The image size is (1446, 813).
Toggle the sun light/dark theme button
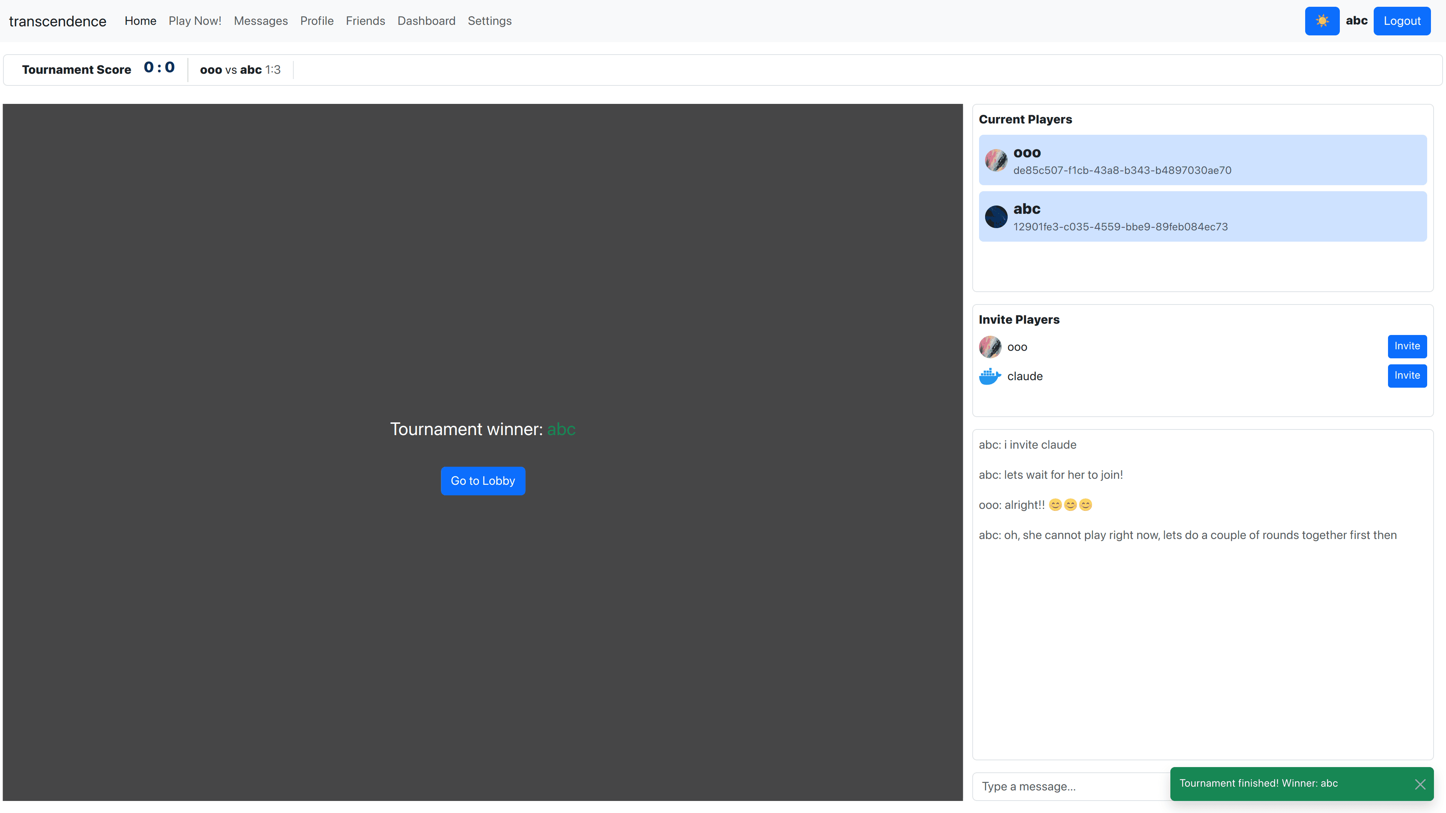(1321, 21)
